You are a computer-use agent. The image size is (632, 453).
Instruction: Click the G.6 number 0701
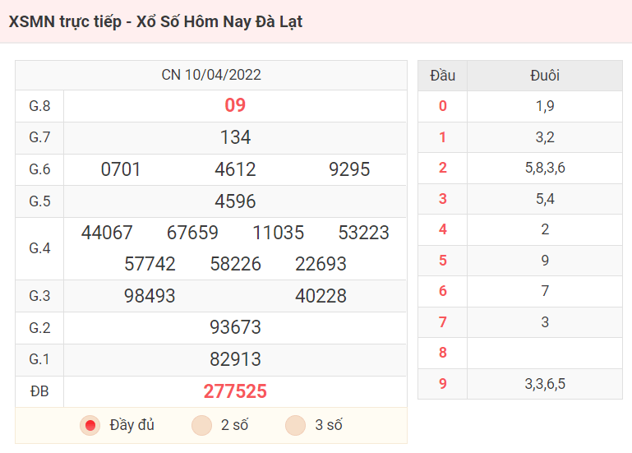[121, 169]
